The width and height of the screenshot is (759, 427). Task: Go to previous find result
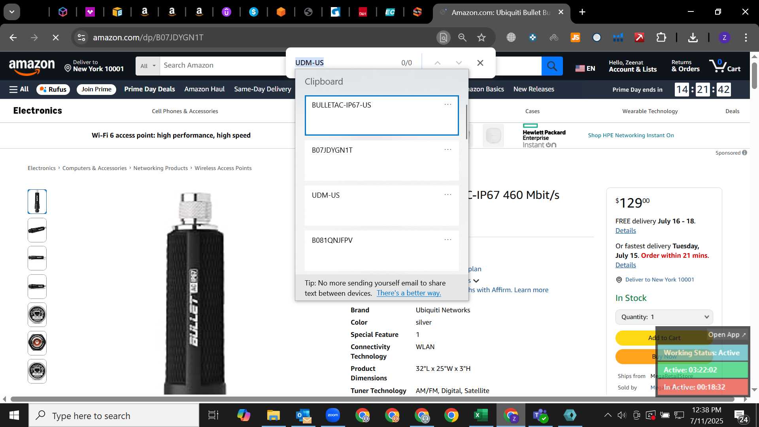437,63
